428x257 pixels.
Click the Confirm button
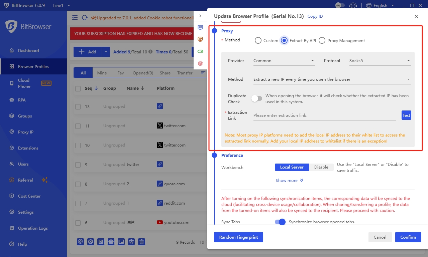408,237
